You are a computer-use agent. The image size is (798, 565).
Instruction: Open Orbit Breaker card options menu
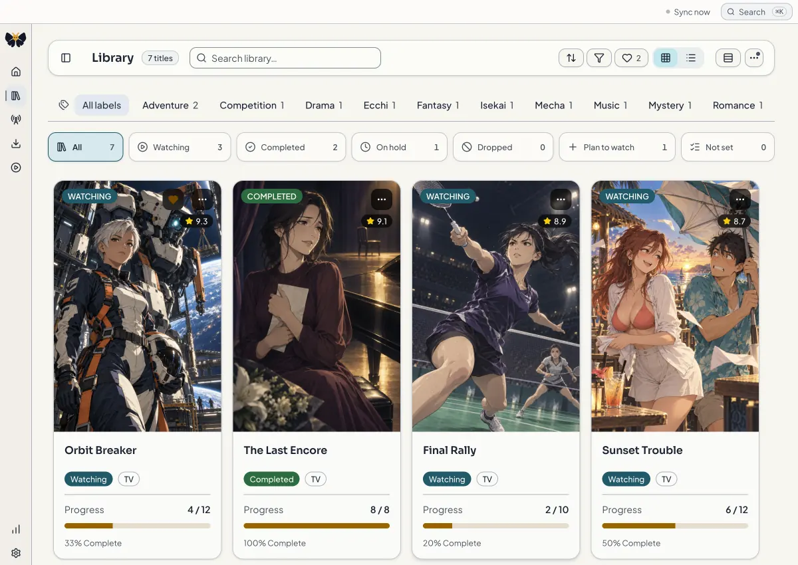point(202,199)
